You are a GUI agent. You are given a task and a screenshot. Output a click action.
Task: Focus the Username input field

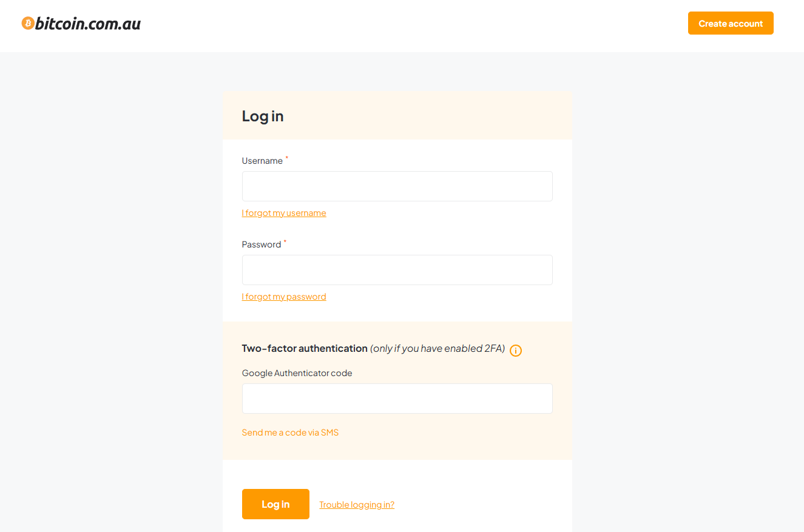pos(397,186)
